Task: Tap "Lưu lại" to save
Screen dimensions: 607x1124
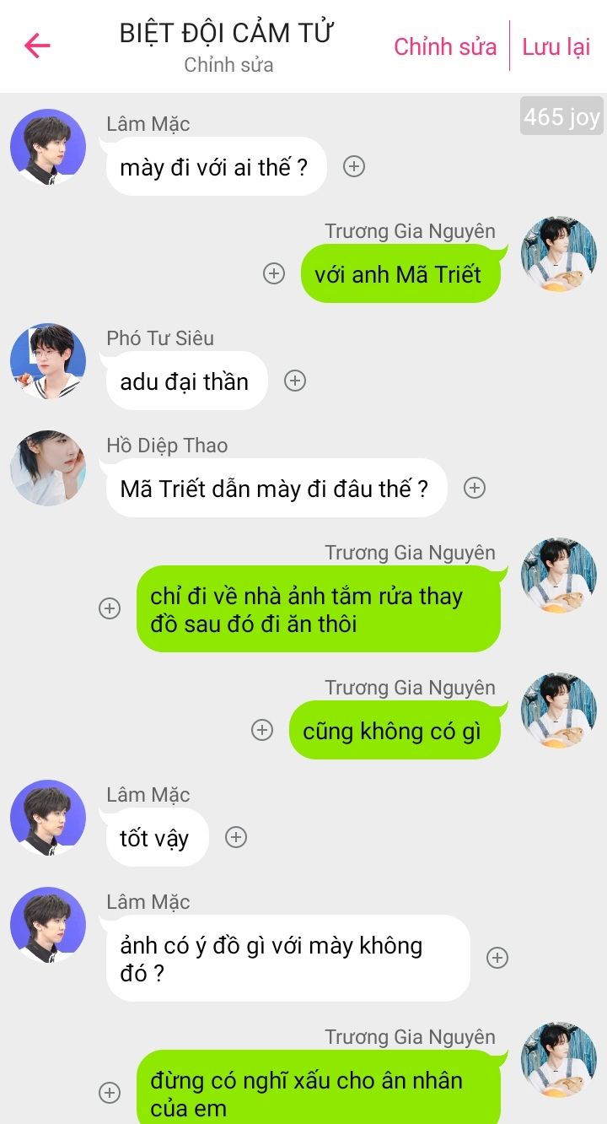Action: 556,46
